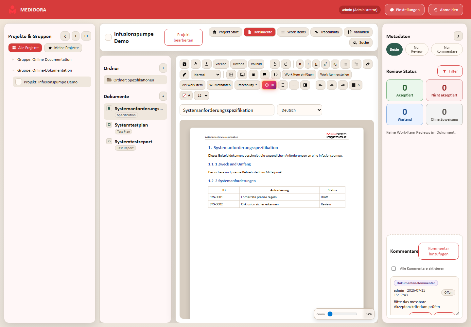Toggle underline formatting
This screenshot has height=327, width=471.
point(316,64)
